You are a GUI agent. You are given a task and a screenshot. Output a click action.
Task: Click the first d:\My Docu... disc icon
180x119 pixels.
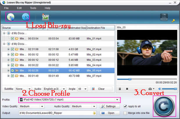coord(8,33)
